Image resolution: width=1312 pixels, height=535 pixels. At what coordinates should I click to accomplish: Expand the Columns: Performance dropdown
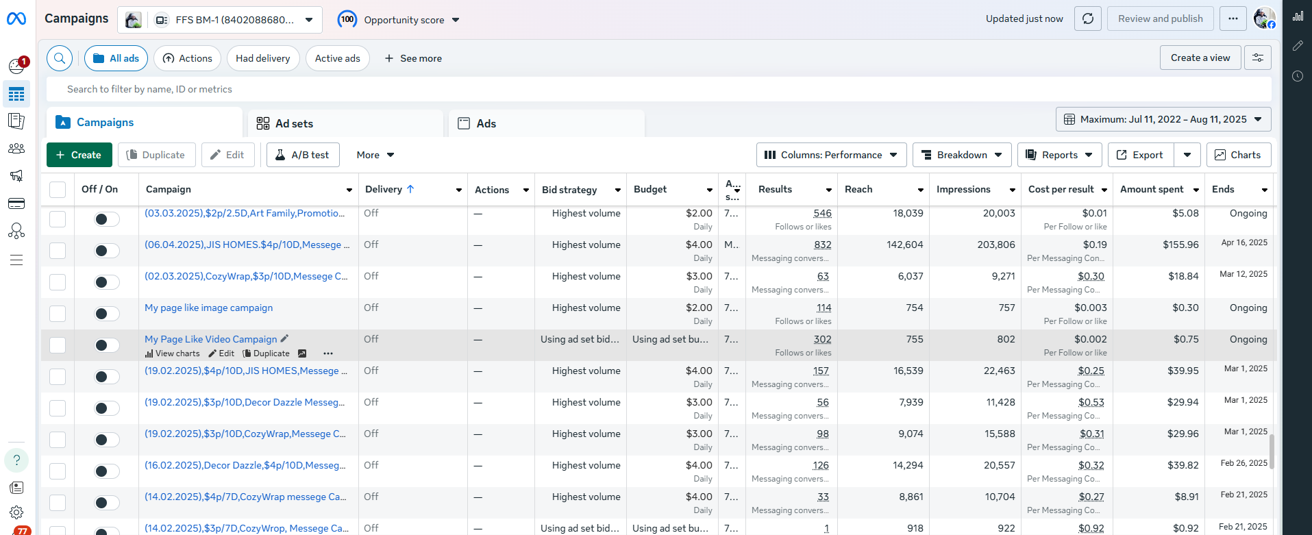pos(831,155)
